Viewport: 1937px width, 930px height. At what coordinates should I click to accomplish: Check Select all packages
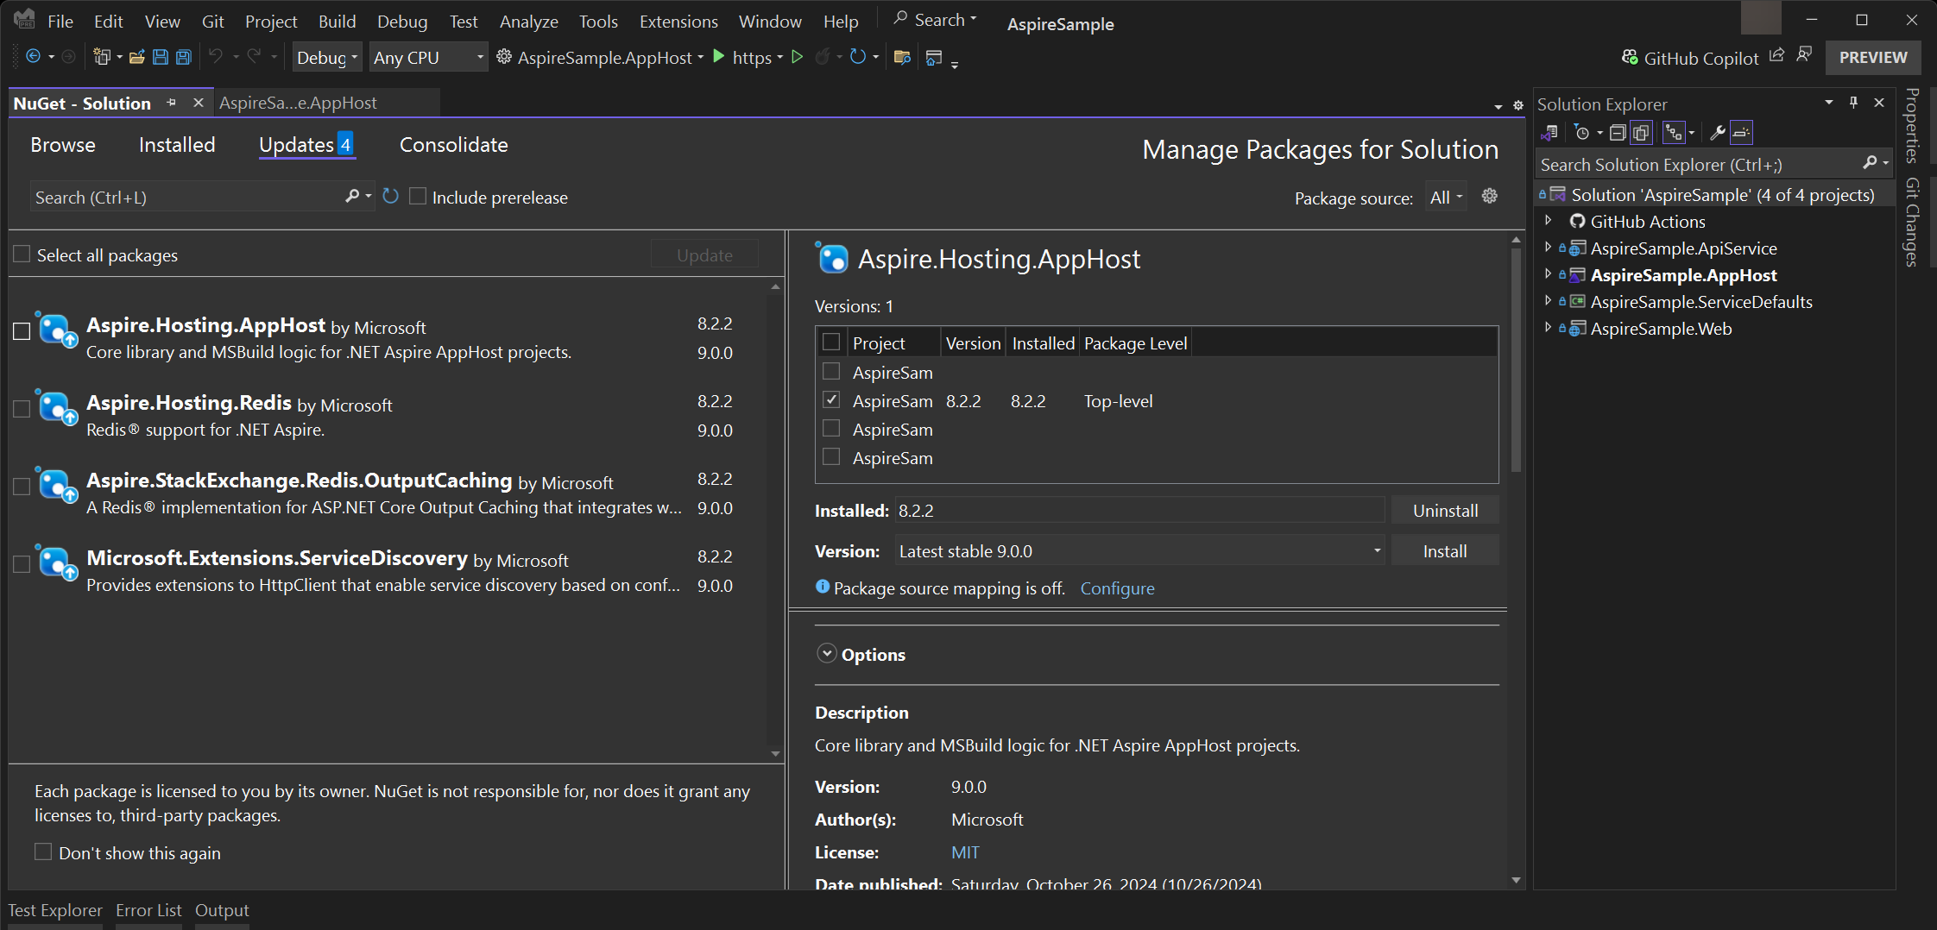click(22, 254)
